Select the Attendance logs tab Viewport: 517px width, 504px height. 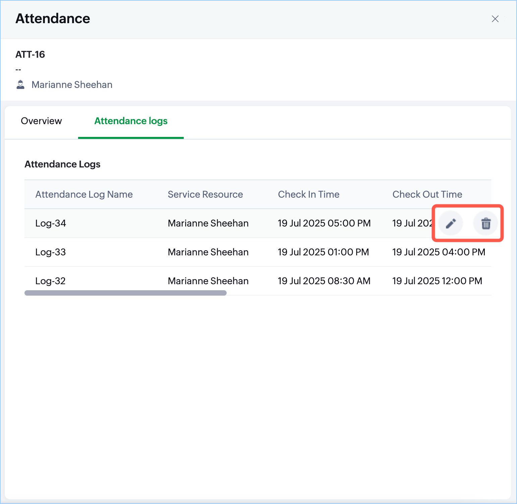pos(131,121)
